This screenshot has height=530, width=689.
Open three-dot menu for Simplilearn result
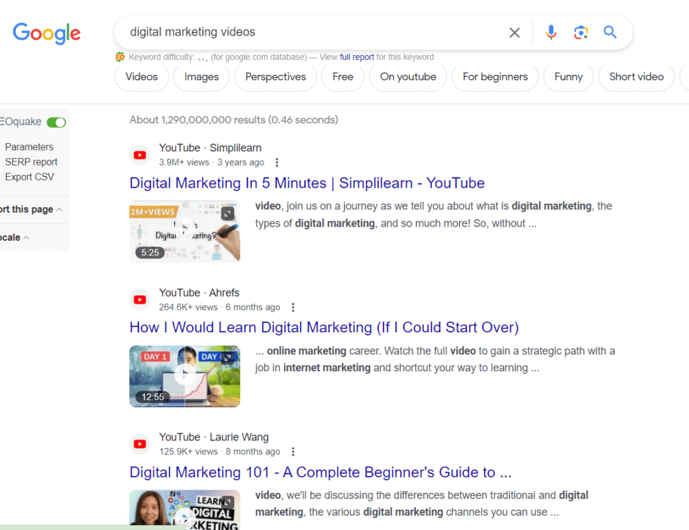(x=277, y=163)
